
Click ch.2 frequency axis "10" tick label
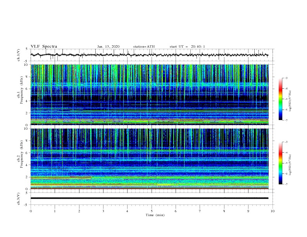[26, 129]
